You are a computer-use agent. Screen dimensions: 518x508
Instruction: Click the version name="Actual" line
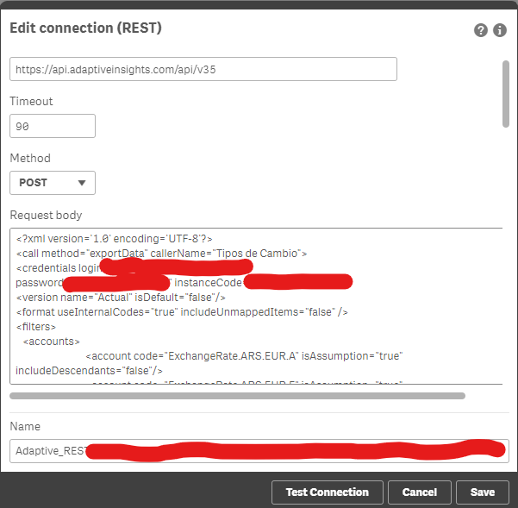point(121,298)
